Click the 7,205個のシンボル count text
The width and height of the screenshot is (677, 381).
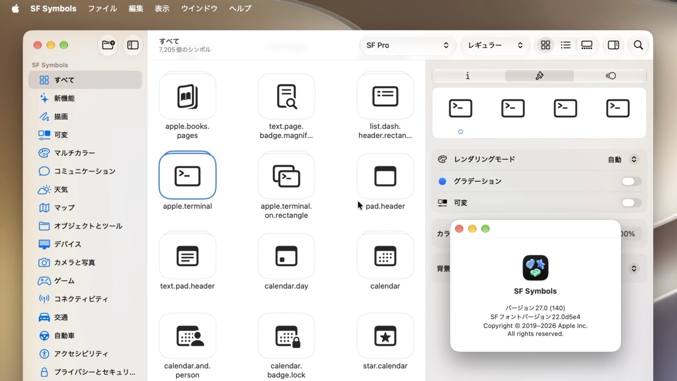[185, 50]
